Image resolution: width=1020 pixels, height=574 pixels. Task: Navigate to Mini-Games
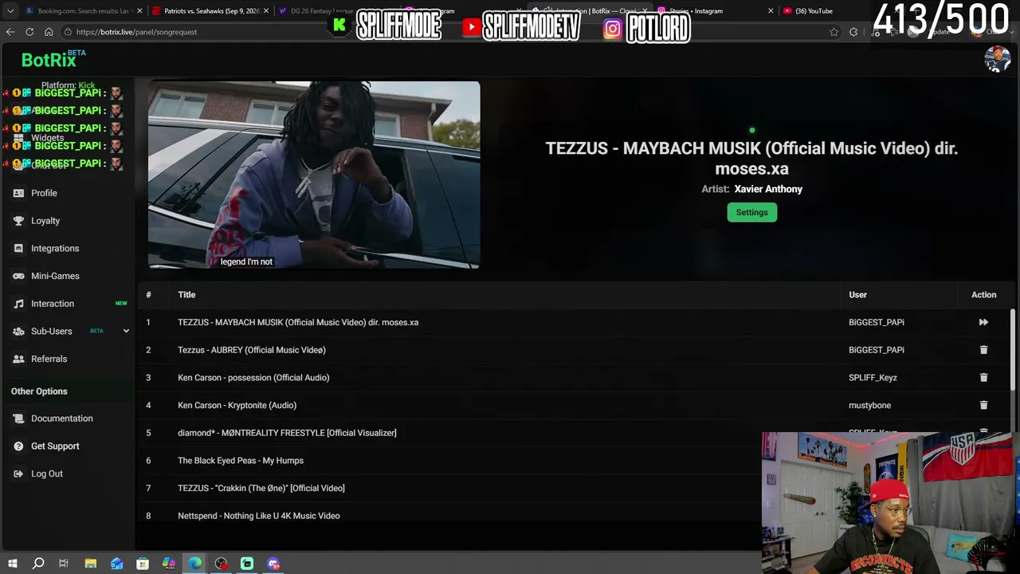pos(55,276)
